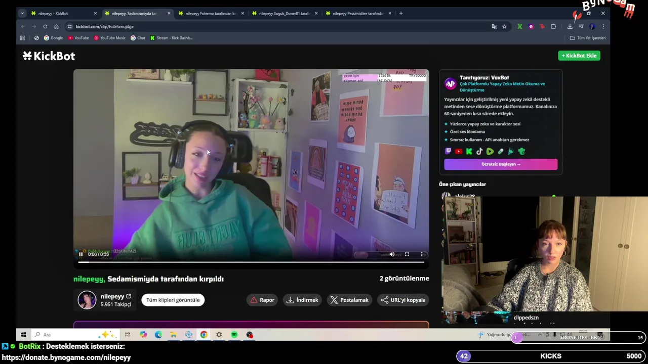Click the VoxBot logo icon
This screenshot has width=648, height=364.
click(x=450, y=83)
